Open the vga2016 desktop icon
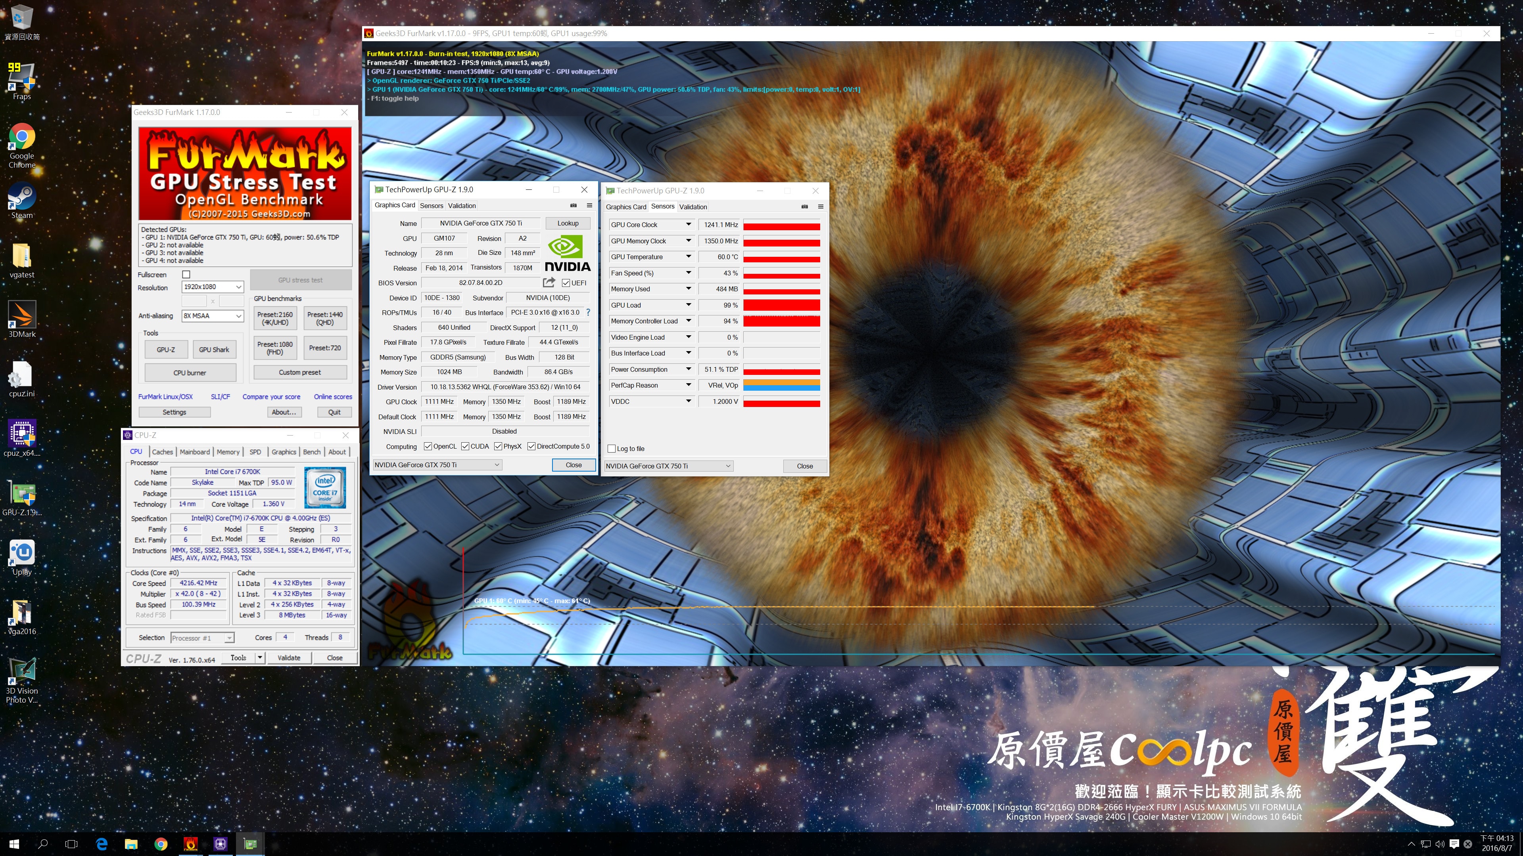Screen dimensions: 1523x856 click(x=22, y=617)
